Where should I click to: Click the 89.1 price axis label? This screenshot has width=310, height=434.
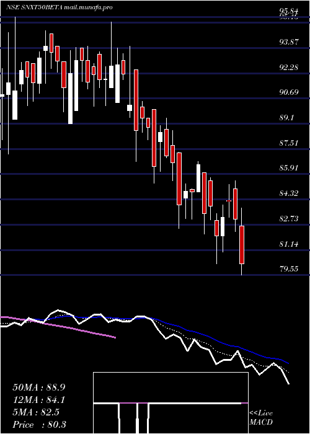click(x=287, y=118)
